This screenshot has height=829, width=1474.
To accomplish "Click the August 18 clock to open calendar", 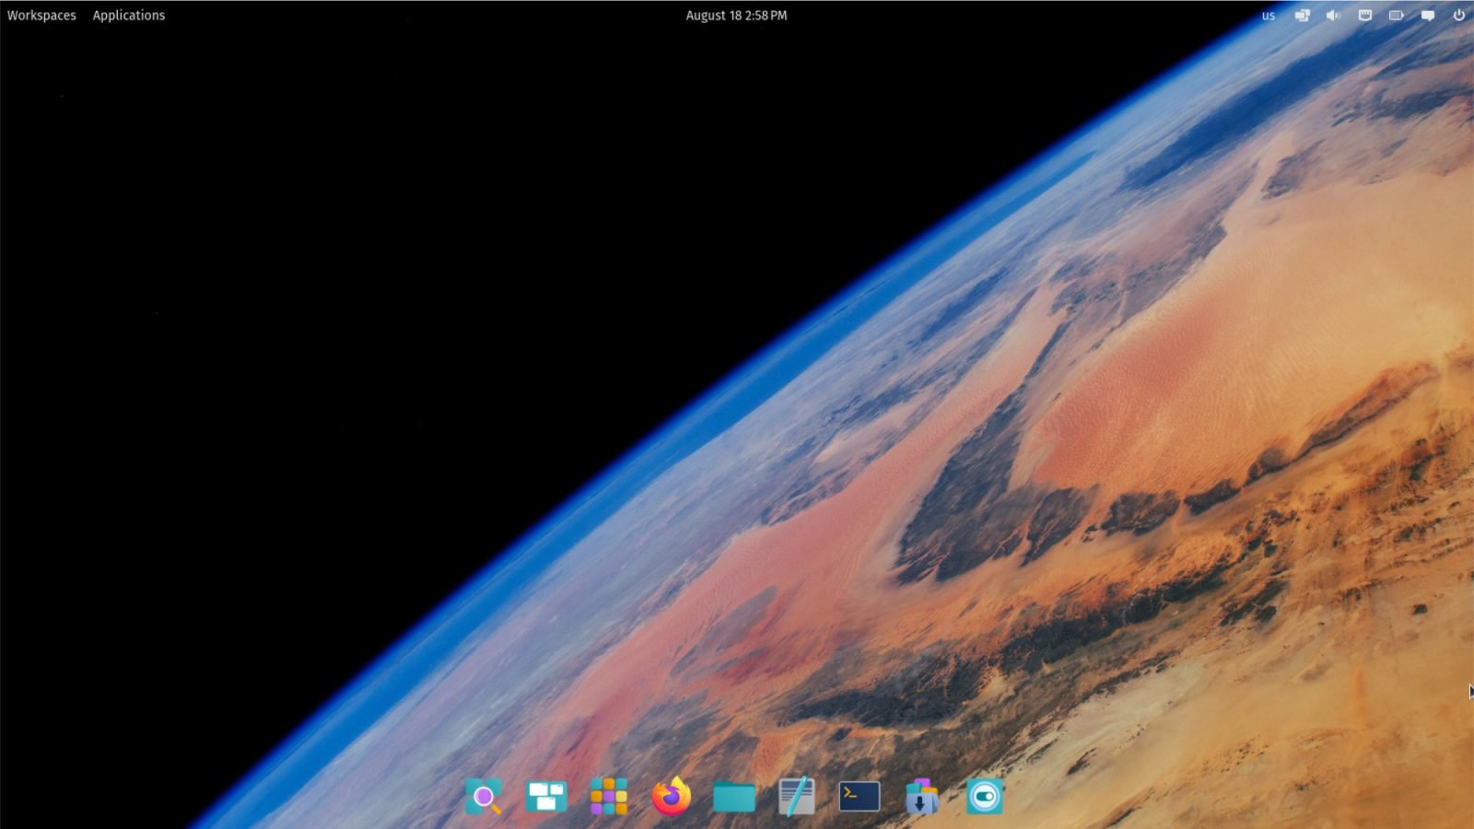I will pyautogui.click(x=737, y=15).
